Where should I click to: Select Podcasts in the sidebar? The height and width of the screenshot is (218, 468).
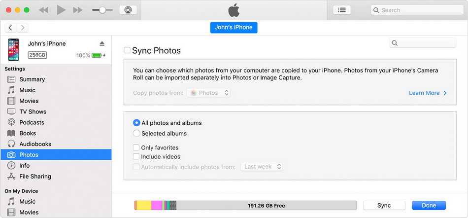point(32,122)
